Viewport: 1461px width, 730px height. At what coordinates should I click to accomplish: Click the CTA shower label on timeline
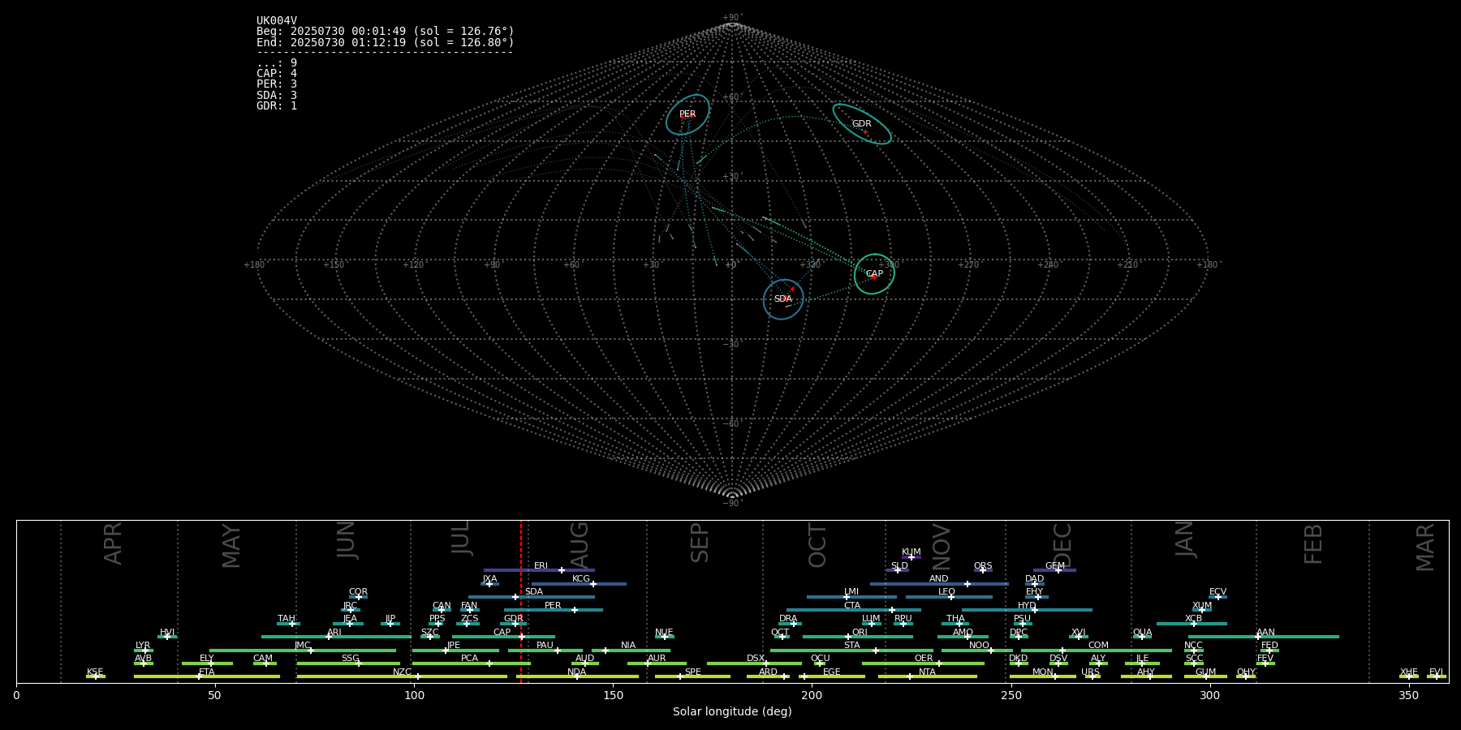tap(852, 606)
